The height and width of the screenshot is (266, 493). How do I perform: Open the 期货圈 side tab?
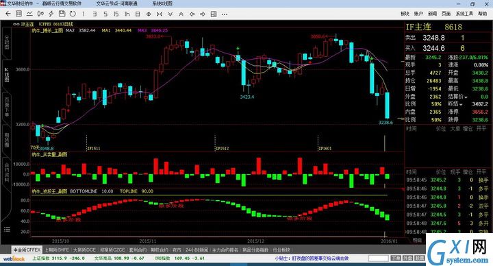click(x=7, y=140)
